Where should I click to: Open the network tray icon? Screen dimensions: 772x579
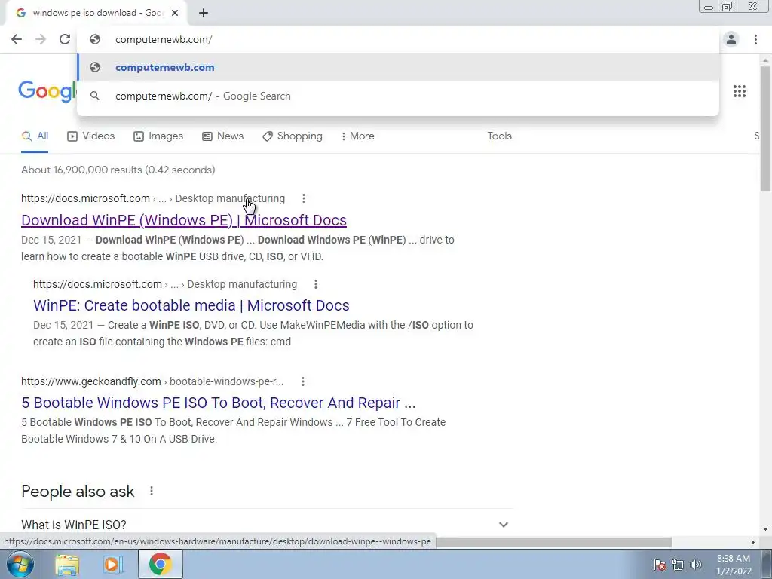click(678, 565)
